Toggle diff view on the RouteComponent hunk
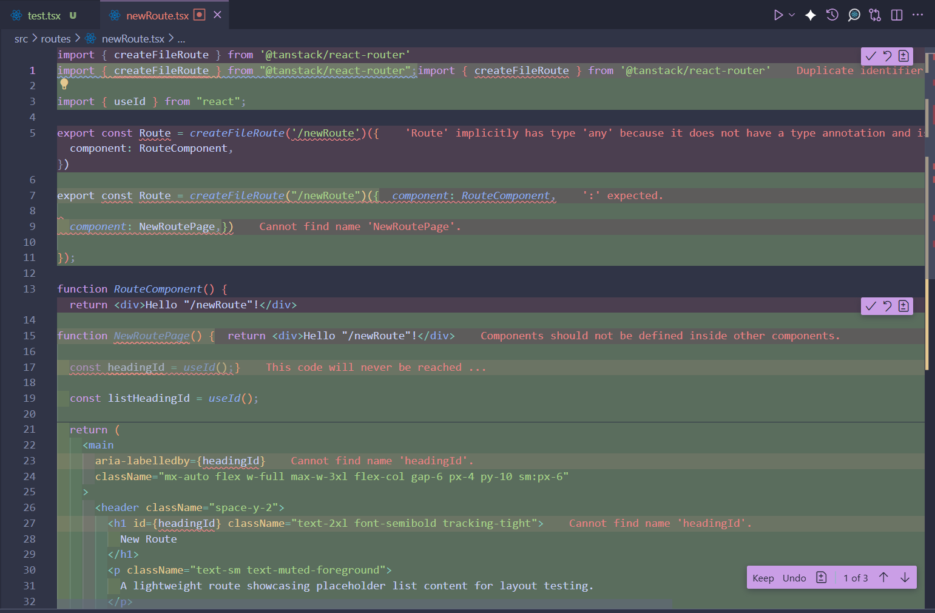This screenshot has height=613, width=935. point(903,306)
